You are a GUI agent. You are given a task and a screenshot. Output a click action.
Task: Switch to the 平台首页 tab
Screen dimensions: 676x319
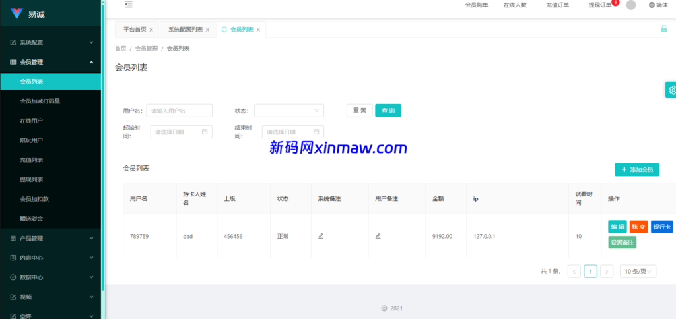tap(135, 30)
